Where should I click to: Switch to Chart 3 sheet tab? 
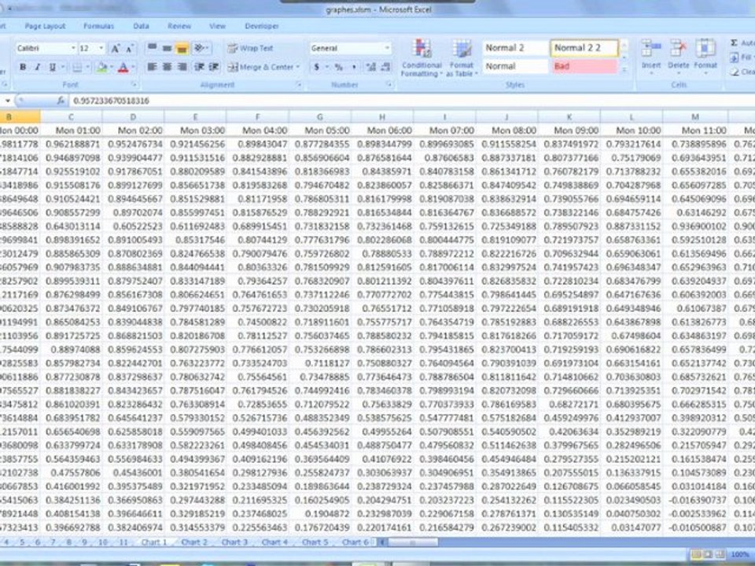(x=234, y=542)
